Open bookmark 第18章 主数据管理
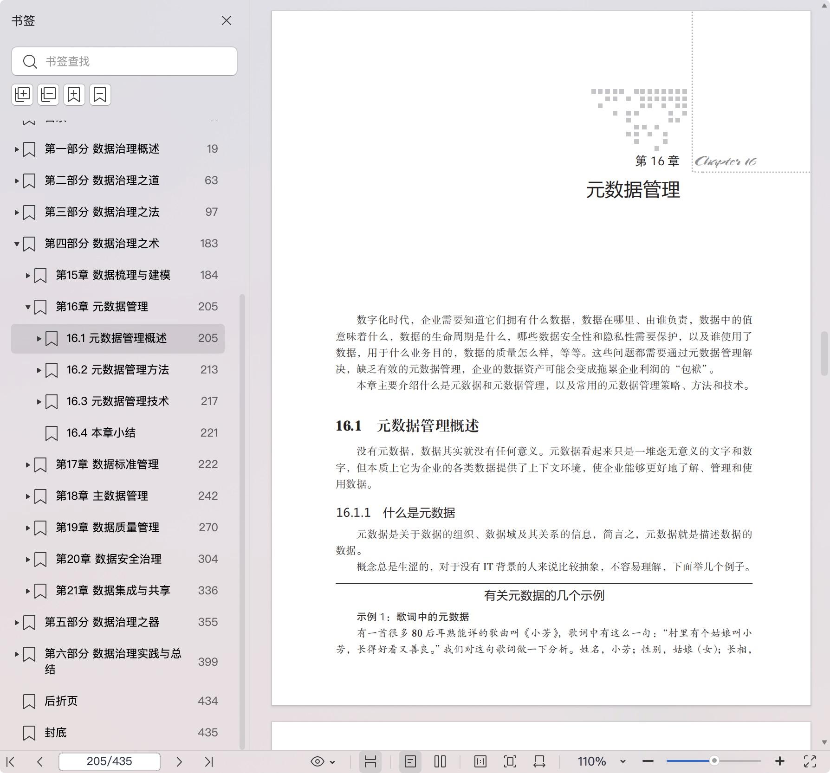The width and height of the screenshot is (830, 773). (x=102, y=496)
